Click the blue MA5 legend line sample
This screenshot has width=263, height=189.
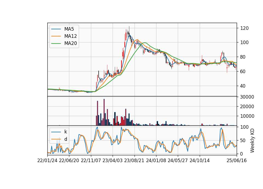(x=56, y=29)
